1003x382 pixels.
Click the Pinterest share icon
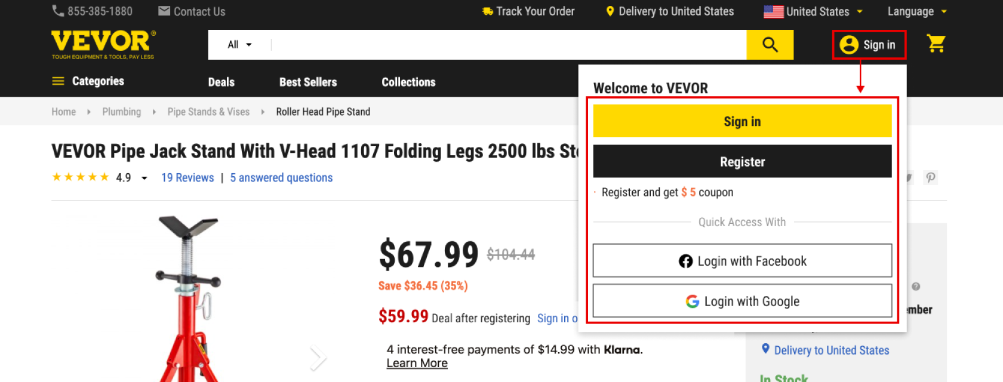pos(930,177)
